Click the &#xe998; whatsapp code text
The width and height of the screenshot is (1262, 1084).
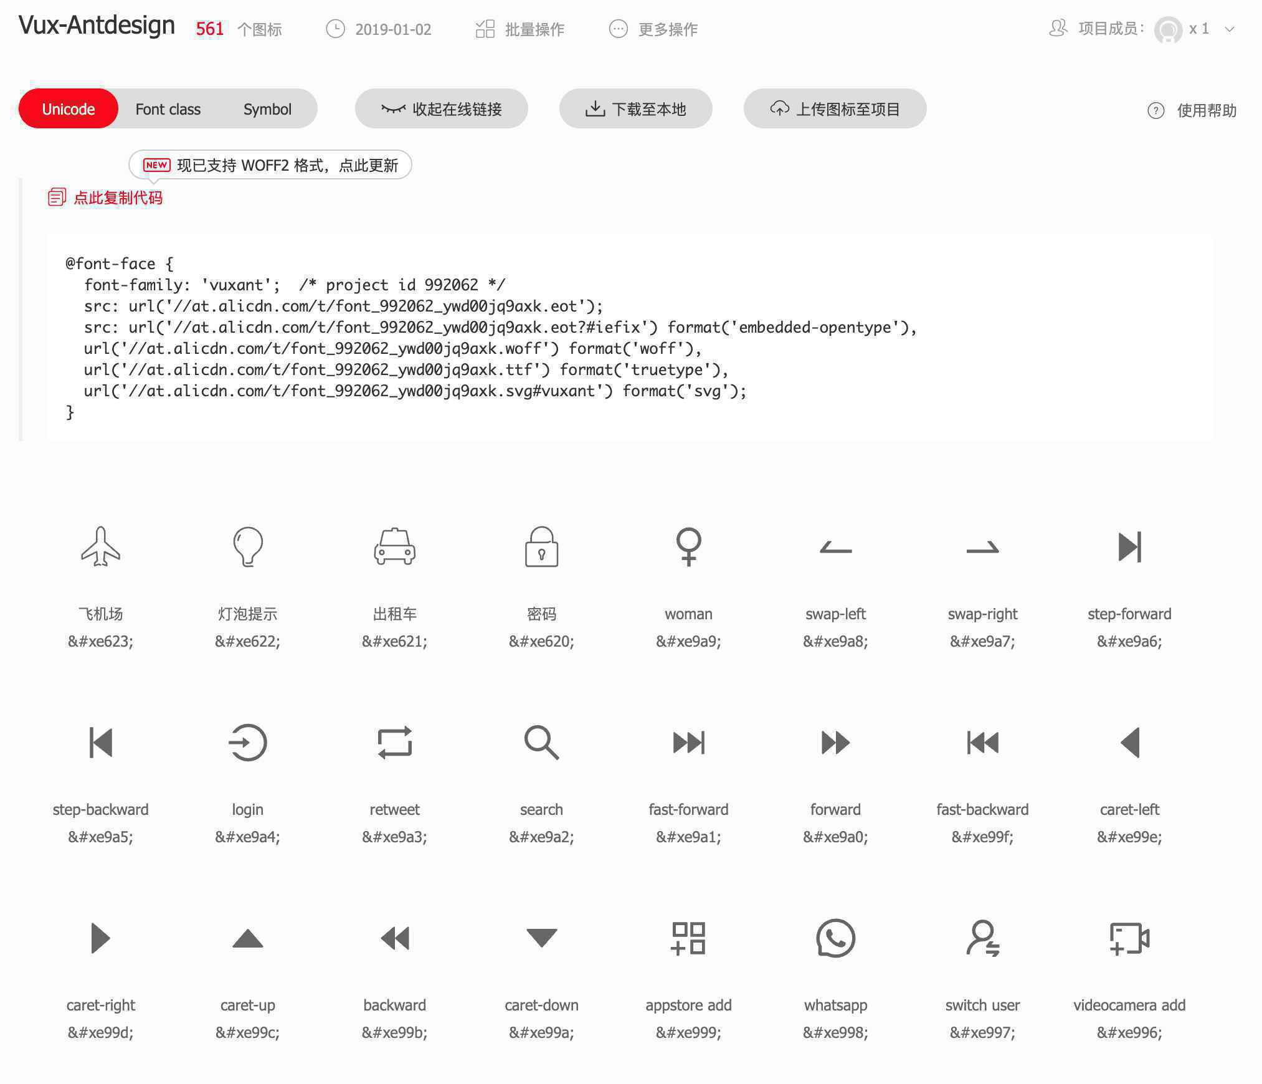pos(835,1032)
